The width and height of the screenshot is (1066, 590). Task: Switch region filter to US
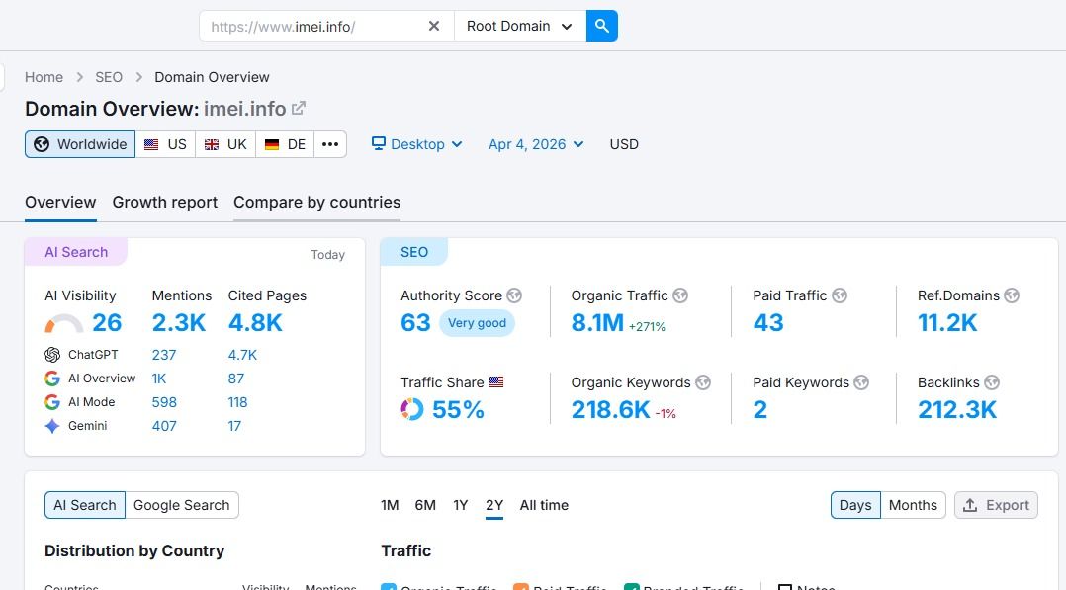(166, 144)
